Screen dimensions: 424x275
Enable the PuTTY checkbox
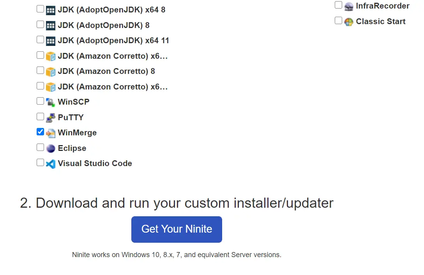point(40,117)
